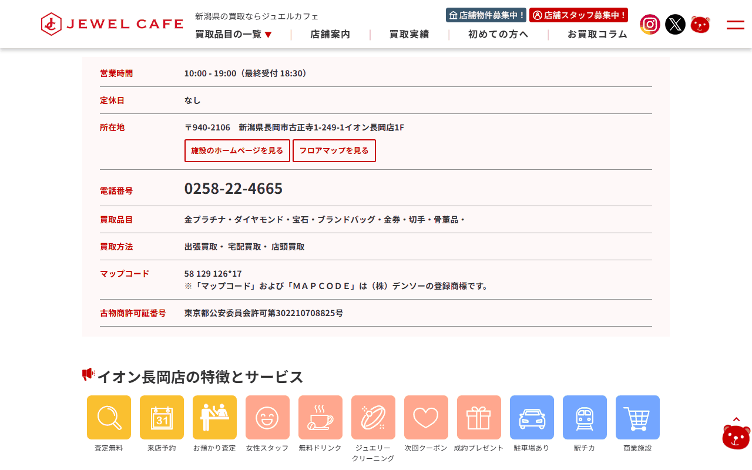Click the business hours 10:00 - 19:00 text
Screen dimensions: 752x470
(x=246, y=73)
